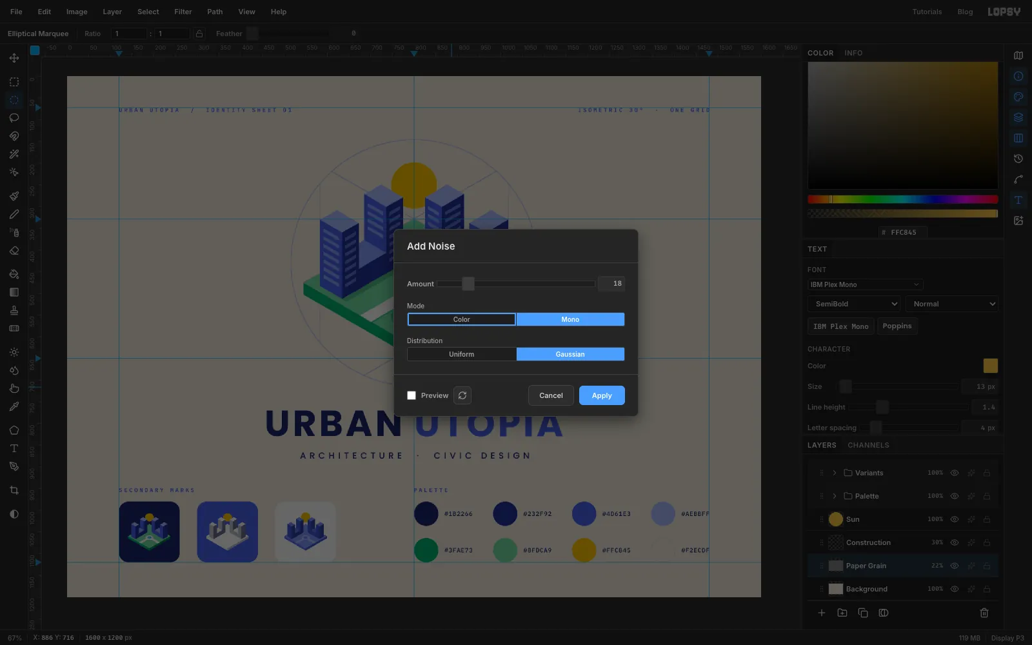Open the SemiBold weight dropdown
This screenshot has width=1032, height=645.
coord(854,304)
